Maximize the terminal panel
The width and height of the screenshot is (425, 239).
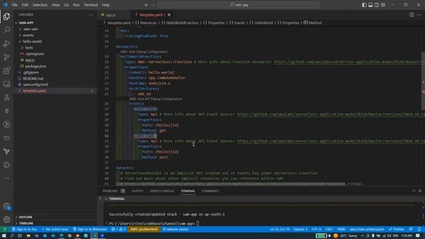(414, 191)
